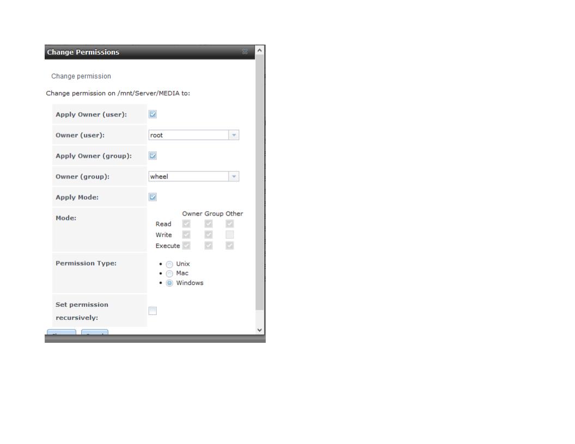This screenshot has width=575, height=444.
Task: Click the scrollbar up arrow
Action: 260,50
